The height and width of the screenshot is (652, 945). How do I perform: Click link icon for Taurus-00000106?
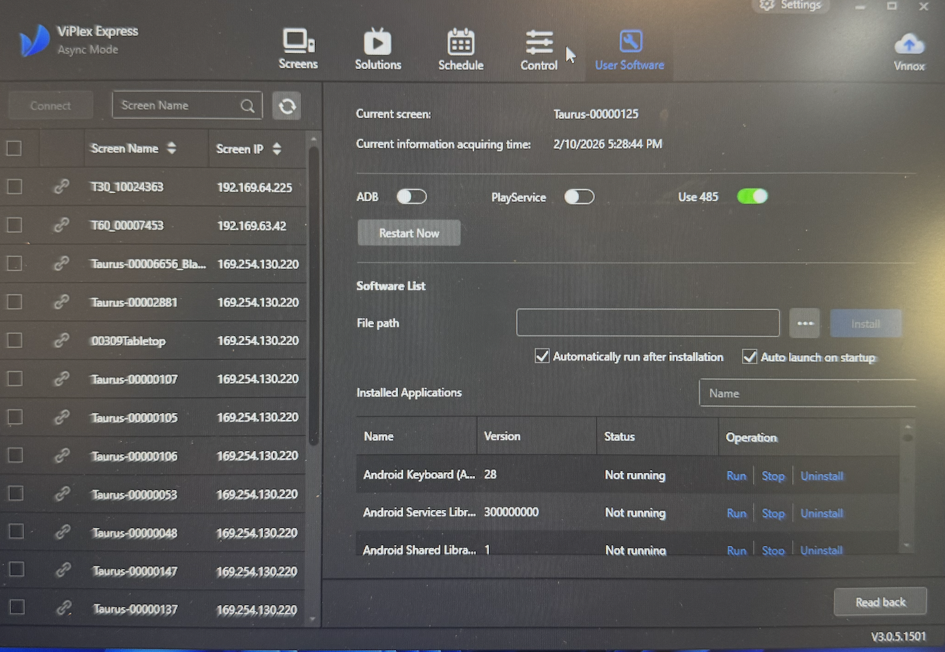pyautogui.click(x=62, y=455)
